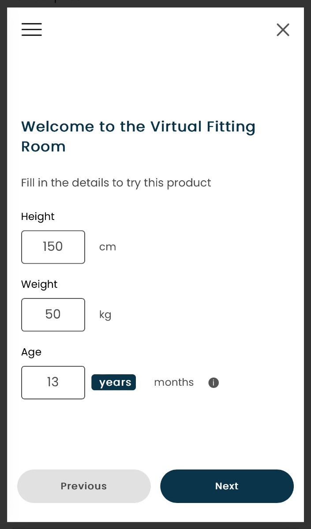
Task: Click the Weight label
Action: click(39, 284)
